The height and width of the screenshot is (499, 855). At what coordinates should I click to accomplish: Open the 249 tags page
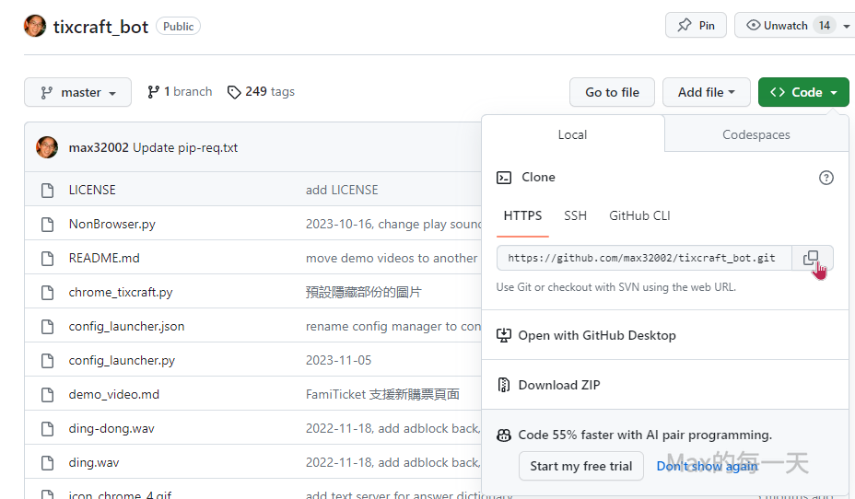click(x=261, y=92)
